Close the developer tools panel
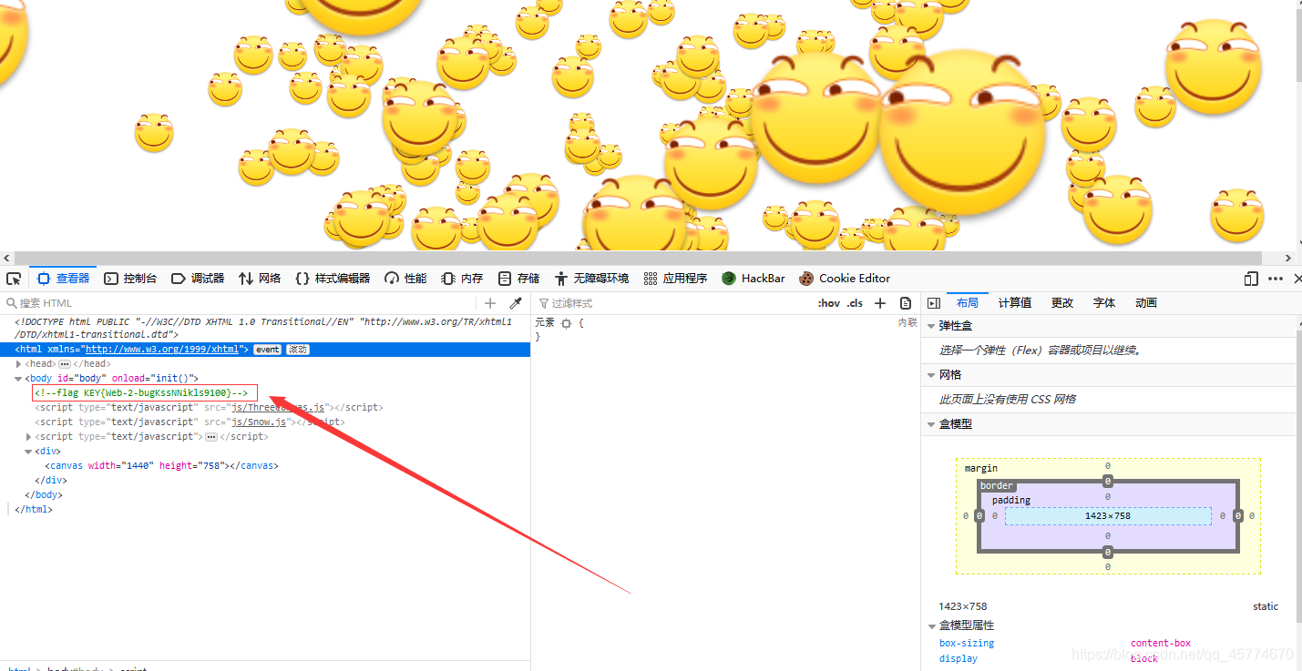This screenshot has width=1302, height=671. (x=1297, y=279)
